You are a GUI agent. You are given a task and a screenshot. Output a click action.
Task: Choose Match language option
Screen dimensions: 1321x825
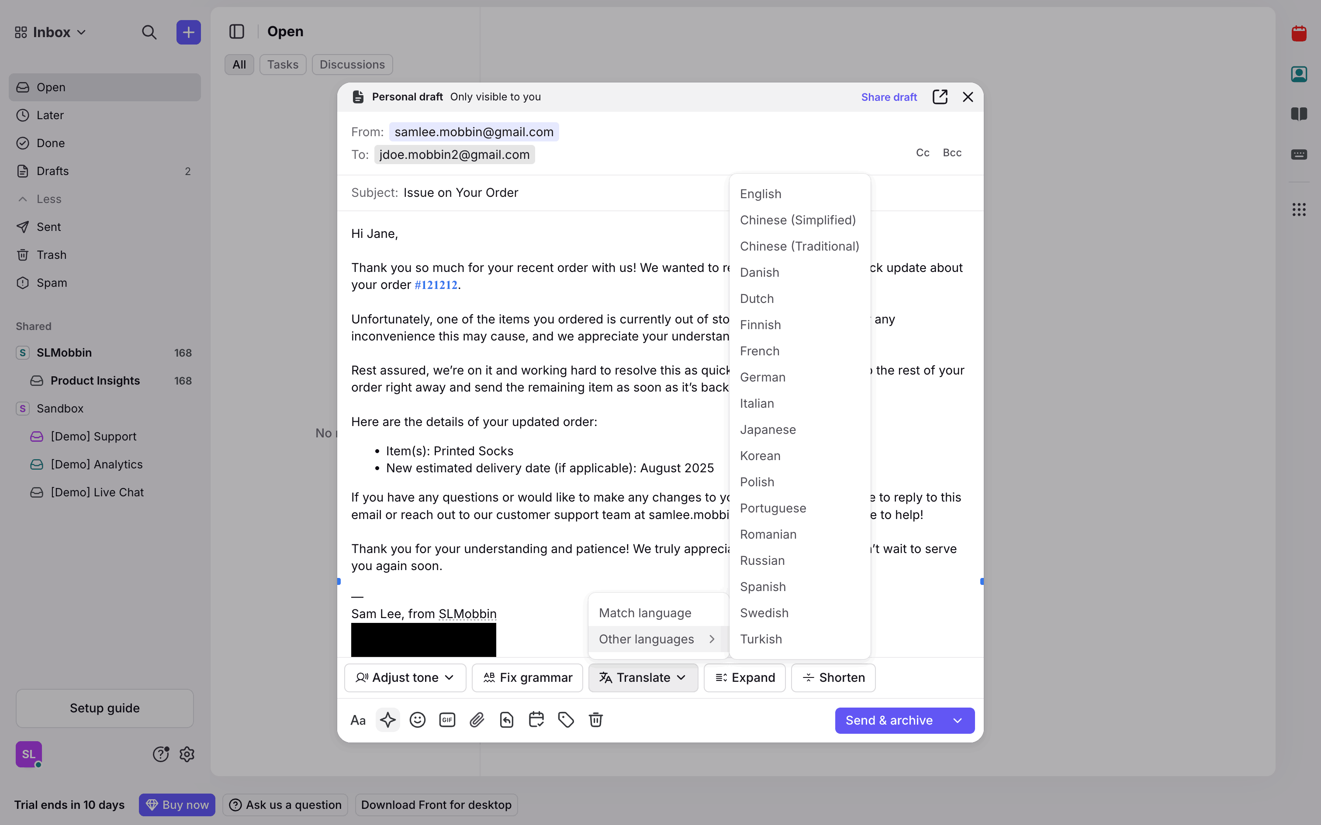pyautogui.click(x=645, y=613)
